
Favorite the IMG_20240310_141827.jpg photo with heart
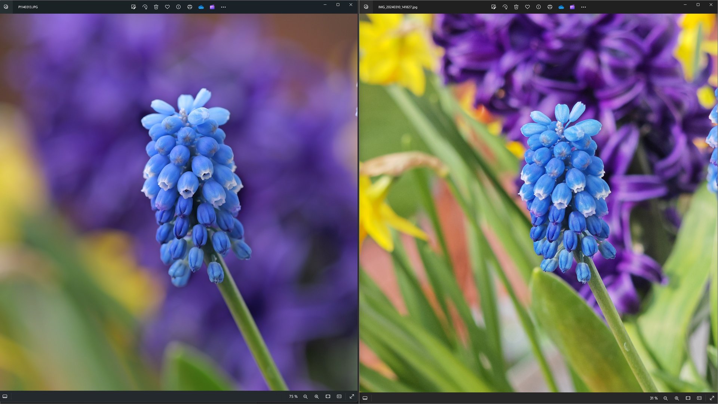[527, 7]
